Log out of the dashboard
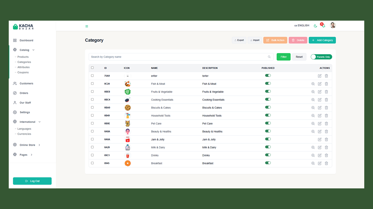This screenshot has width=373, height=209. 32,181
